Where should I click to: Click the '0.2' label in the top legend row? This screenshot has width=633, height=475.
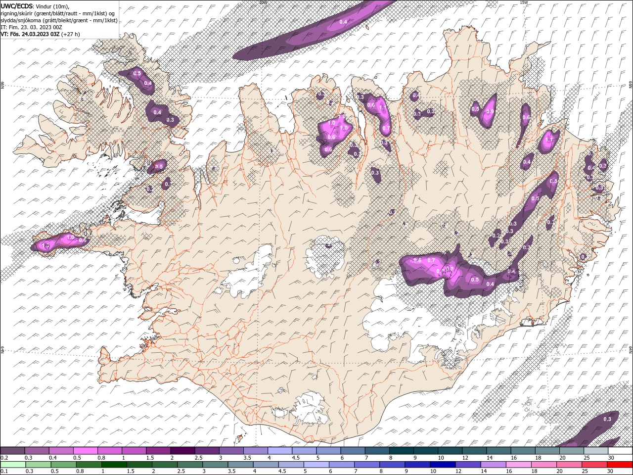4,458
